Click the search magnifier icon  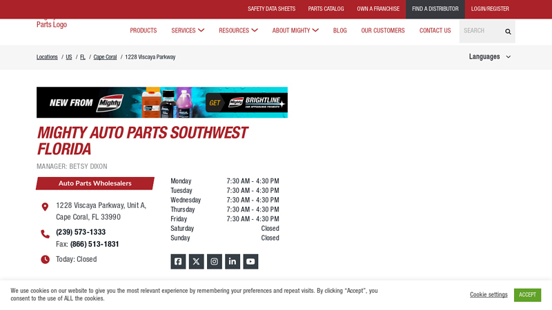pyautogui.click(x=508, y=32)
